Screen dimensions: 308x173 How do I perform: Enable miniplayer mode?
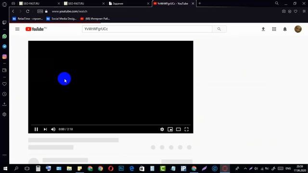(x=170, y=129)
